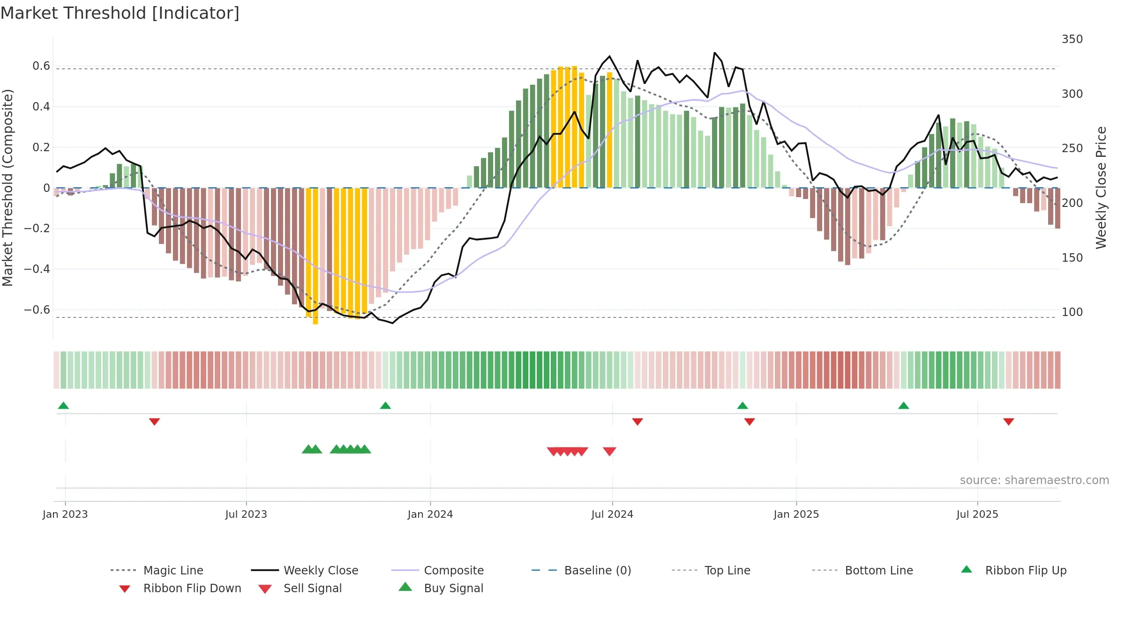The width and height of the screenshot is (1125, 632).
Task: Click the Market Threshold (Composite) axis title
Action: pyautogui.click(x=7, y=188)
